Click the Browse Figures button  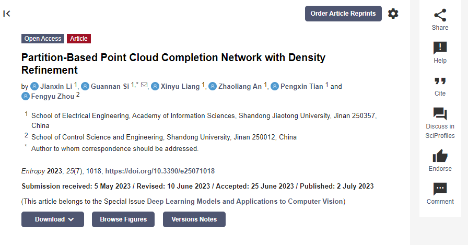[x=123, y=219]
